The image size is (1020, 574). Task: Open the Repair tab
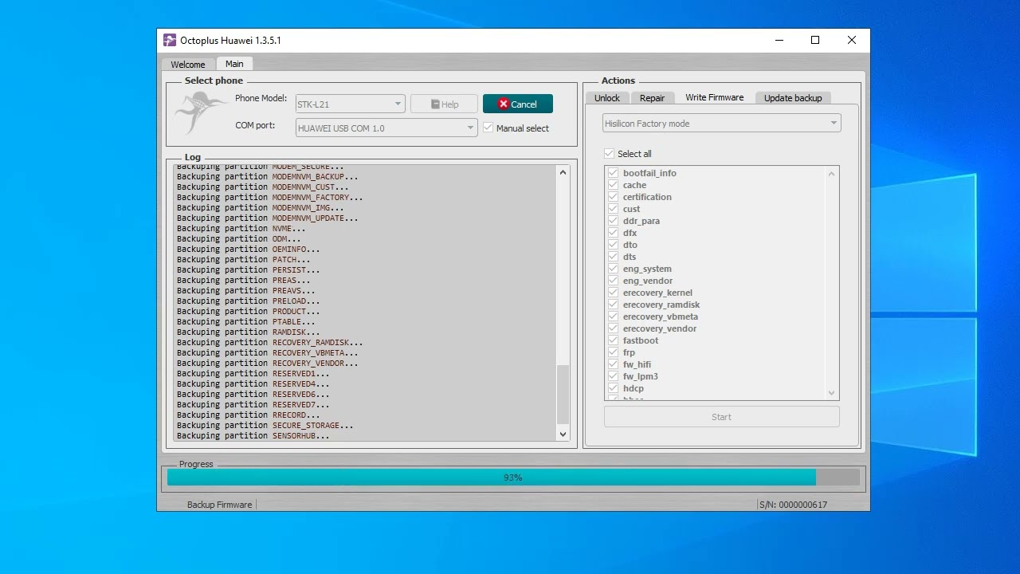click(652, 98)
